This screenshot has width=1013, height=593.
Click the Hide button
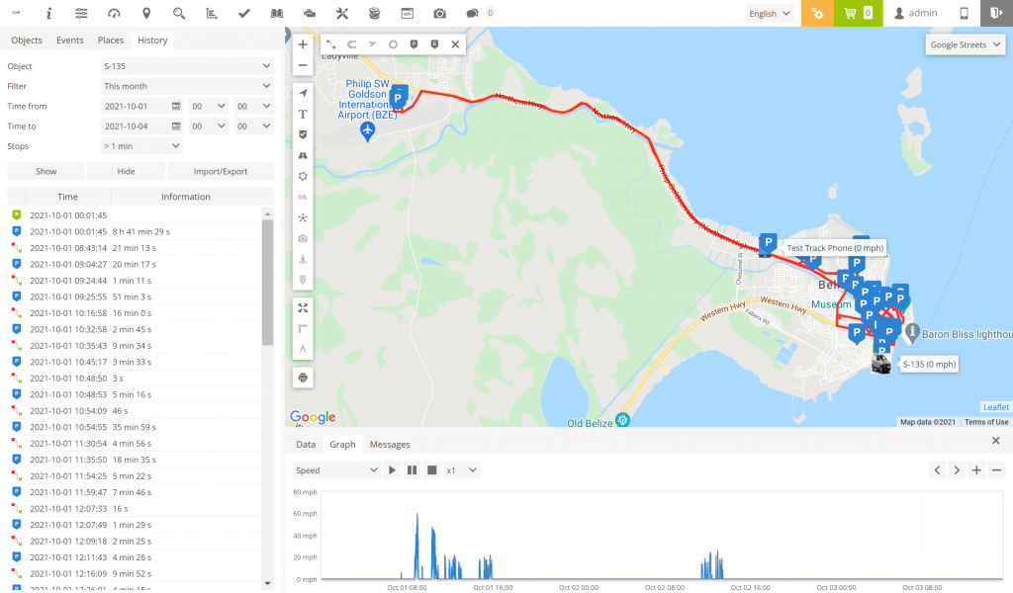coord(126,172)
